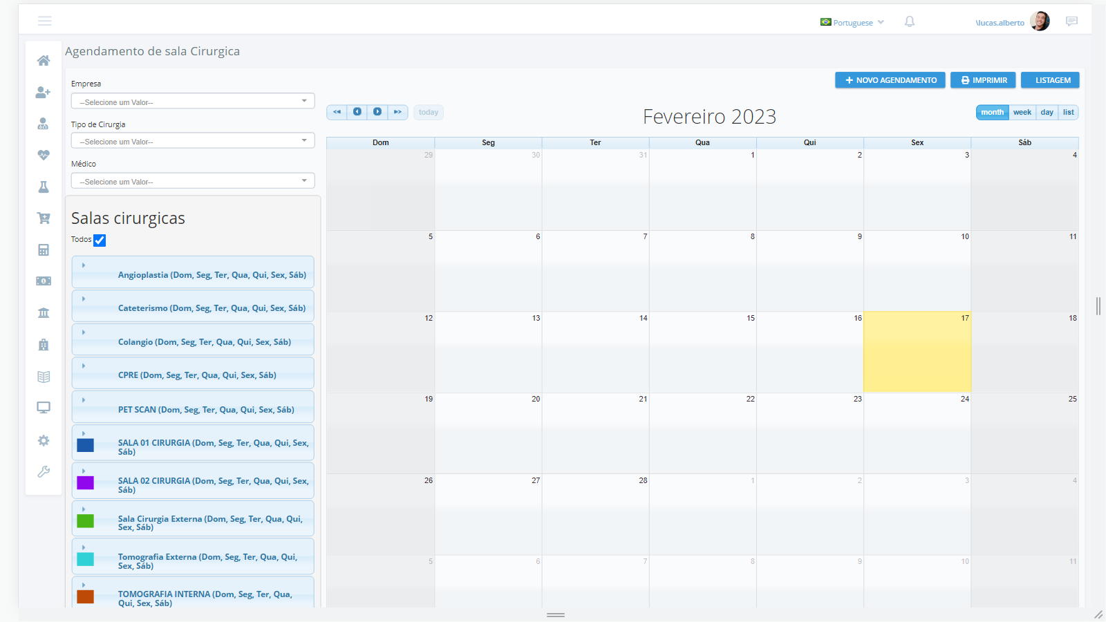
Task: Open the settings gear sidebar icon
Action: coord(44,441)
